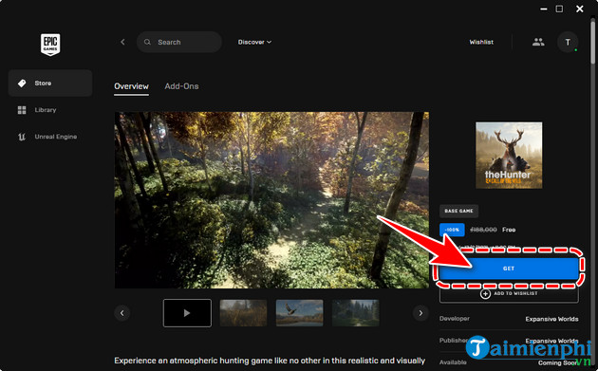Select the flying bird screenshot thumbnail
This screenshot has width=598, height=371.
click(x=299, y=313)
